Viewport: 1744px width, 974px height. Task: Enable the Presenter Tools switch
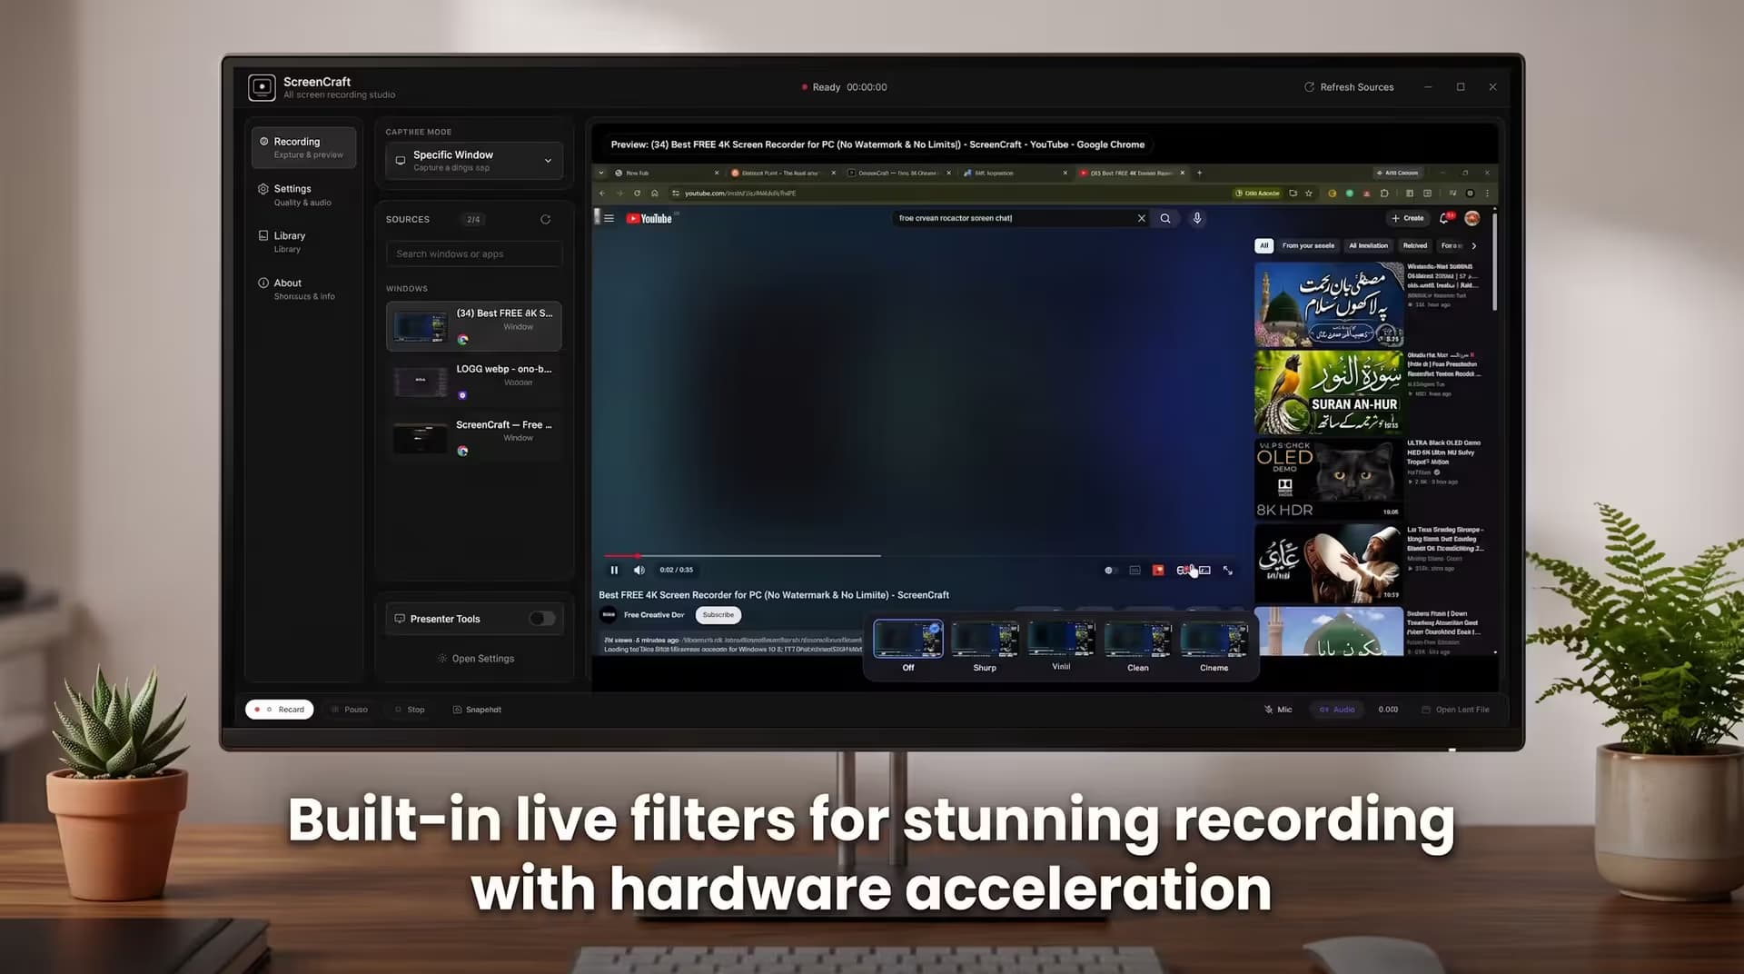542,619
